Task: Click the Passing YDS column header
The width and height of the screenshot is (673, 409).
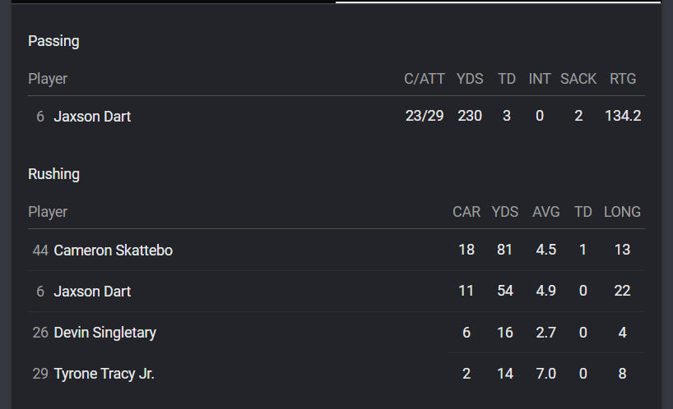Action: [470, 79]
